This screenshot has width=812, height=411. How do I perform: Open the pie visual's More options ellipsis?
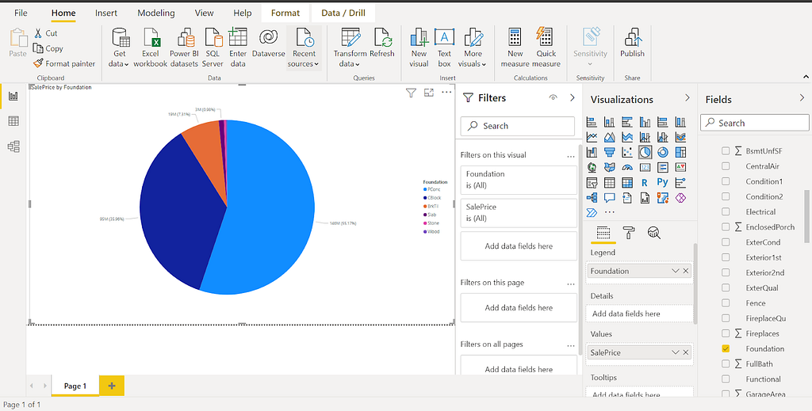(446, 93)
